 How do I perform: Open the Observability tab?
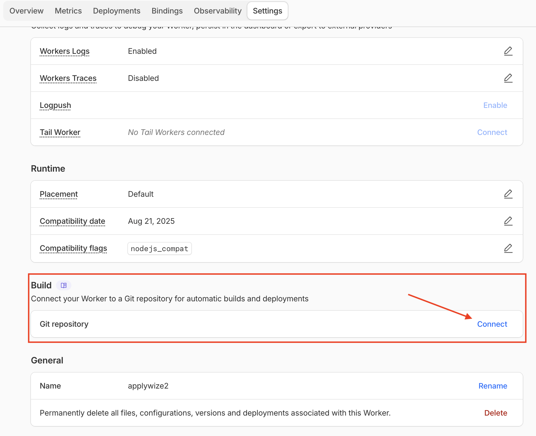pos(218,11)
